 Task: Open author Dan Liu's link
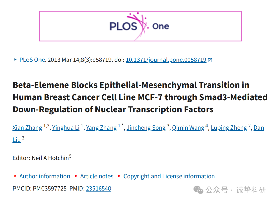(x=259, y=128)
